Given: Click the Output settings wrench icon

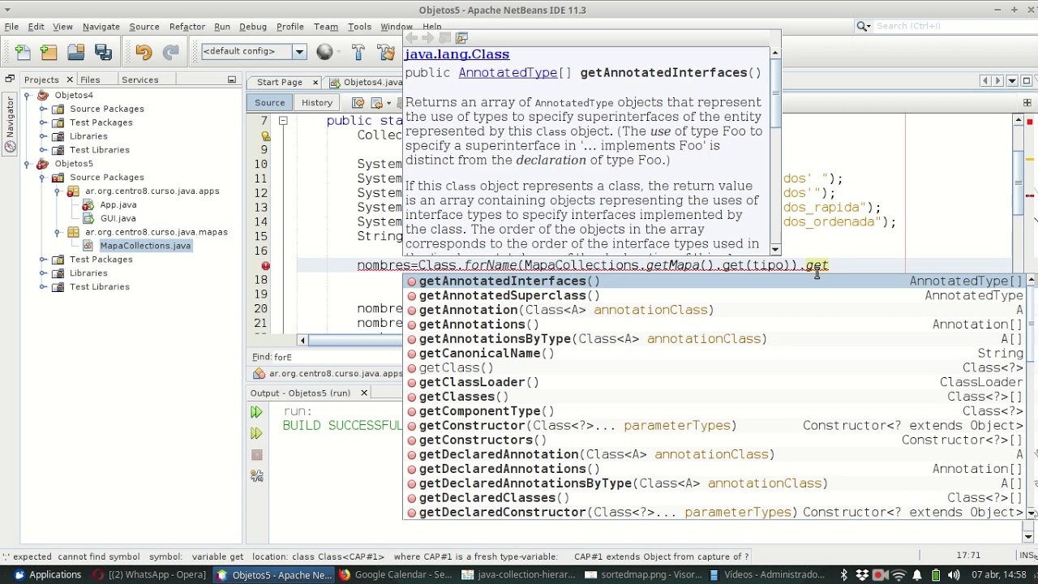Looking at the screenshot, I should click(x=257, y=476).
